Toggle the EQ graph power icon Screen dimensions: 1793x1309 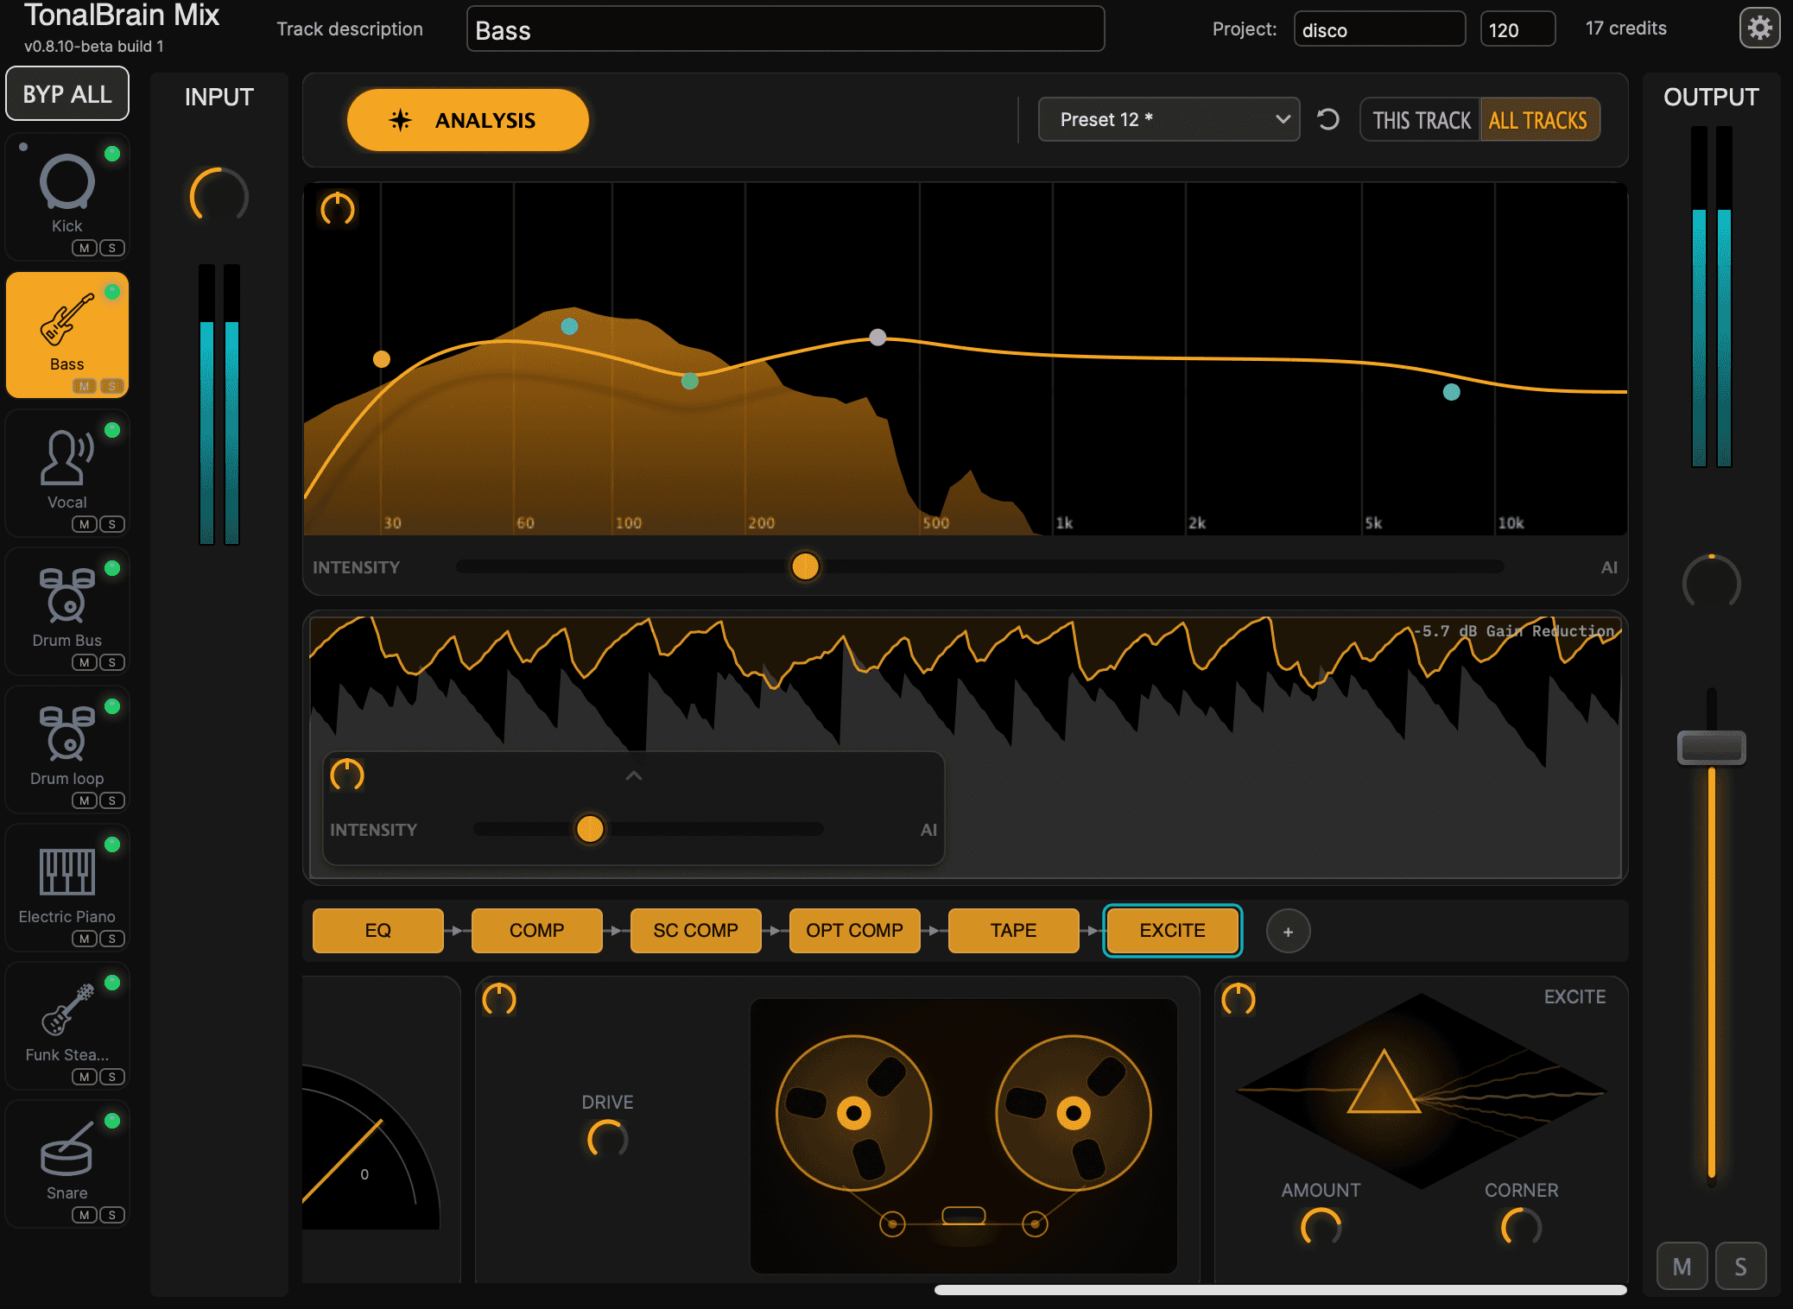[338, 208]
